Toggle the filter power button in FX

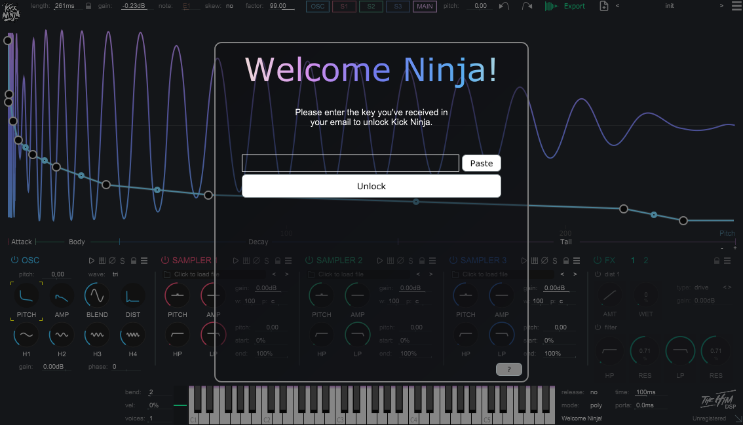598,327
